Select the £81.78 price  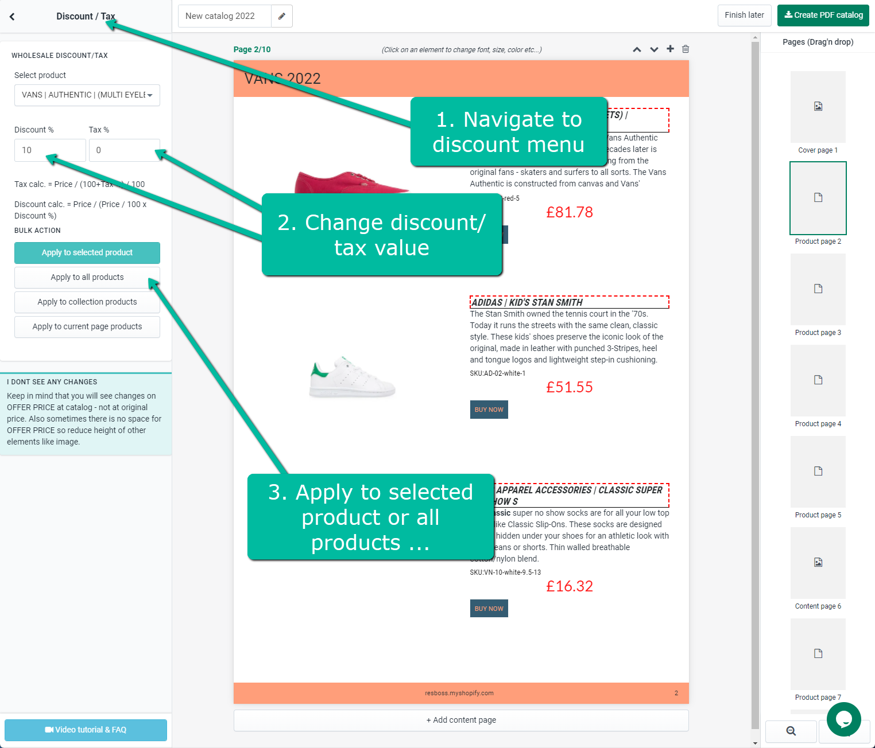[x=570, y=212]
